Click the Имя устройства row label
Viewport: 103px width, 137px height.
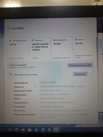21,83
